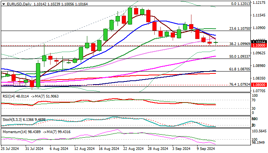Screen dimensions: 268x153
Task: Click the black 1.10000 price level tag
Action: pyautogui.click(x=259, y=46)
